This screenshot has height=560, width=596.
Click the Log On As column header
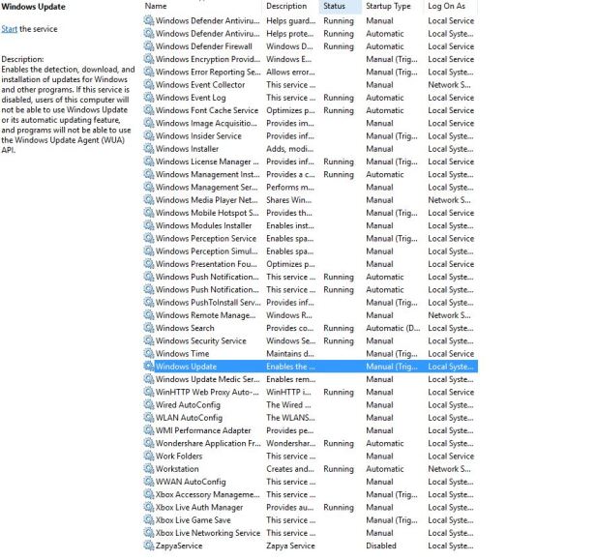pyautogui.click(x=446, y=7)
